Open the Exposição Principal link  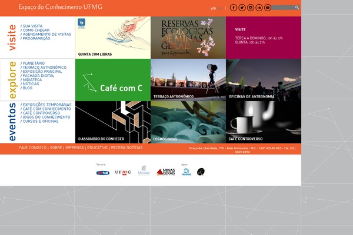click(41, 71)
